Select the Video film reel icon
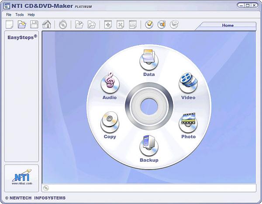This screenshot has height=204, width=262. coord(188,83)
